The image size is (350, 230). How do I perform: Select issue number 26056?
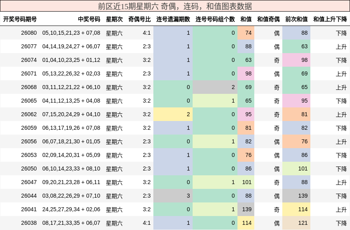(29, 142)
